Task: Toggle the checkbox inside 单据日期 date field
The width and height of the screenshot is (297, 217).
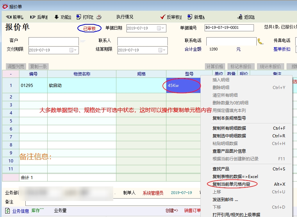Action: (159, 28)
